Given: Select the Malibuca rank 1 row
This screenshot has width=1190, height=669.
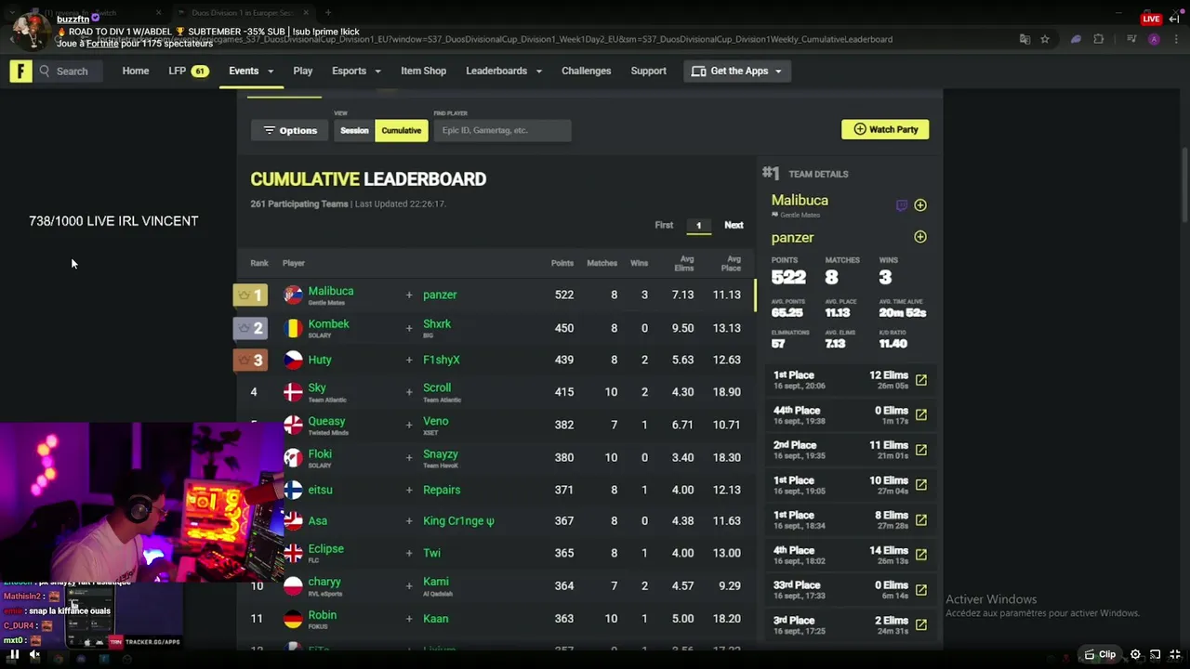Looking at the screenshot, I should [495, 295].
